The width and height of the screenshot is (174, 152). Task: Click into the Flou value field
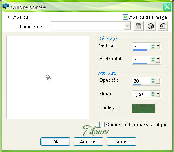click(x=142, y=94)
